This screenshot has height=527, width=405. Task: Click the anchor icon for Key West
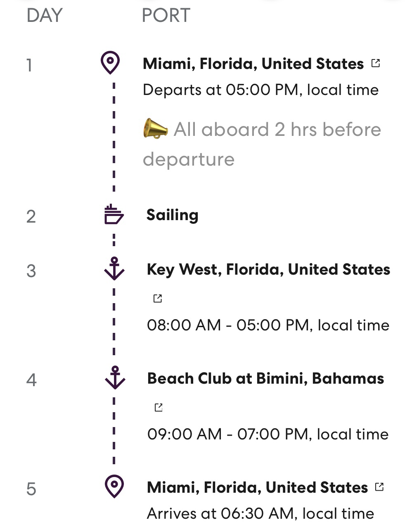pos(114,268)
